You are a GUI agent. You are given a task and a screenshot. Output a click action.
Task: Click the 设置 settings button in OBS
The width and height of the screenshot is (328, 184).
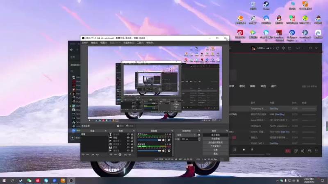[x=216, y=150]
